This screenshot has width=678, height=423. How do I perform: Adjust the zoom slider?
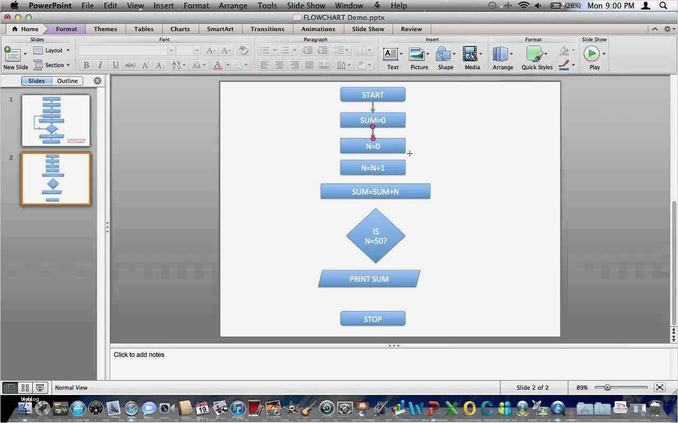[x=606, y=387]
